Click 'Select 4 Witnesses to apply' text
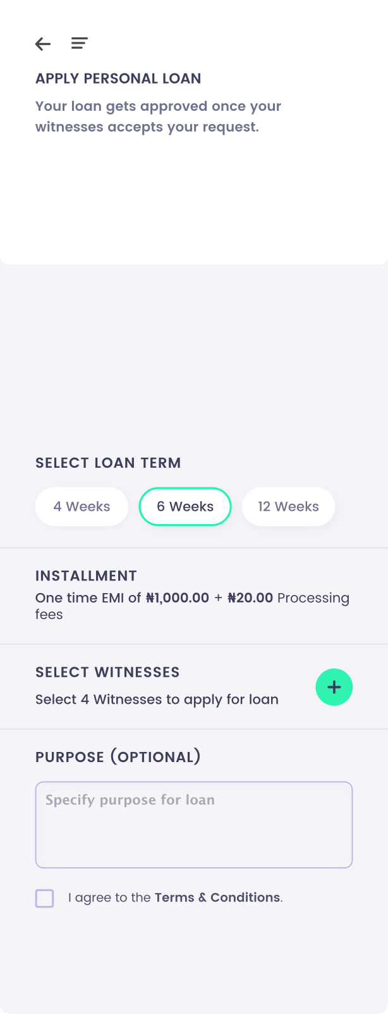This screenshot has height=1014, width=388. [157, 699]
